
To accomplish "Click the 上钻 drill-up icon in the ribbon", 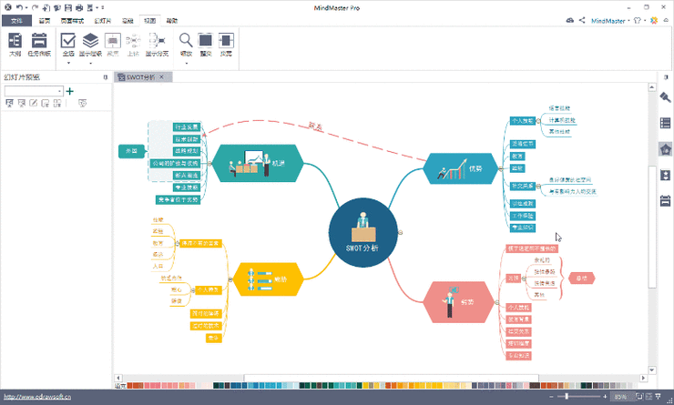I will (133, 41).
